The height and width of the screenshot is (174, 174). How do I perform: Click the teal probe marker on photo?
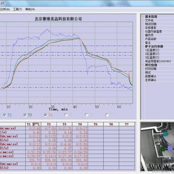click(x=165, y=134)
